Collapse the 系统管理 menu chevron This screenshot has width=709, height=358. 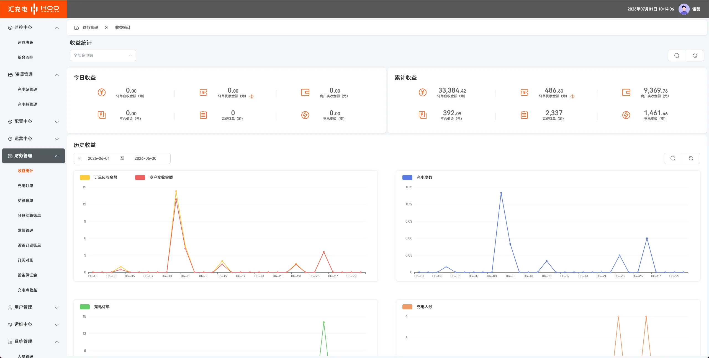click(57, 342)
